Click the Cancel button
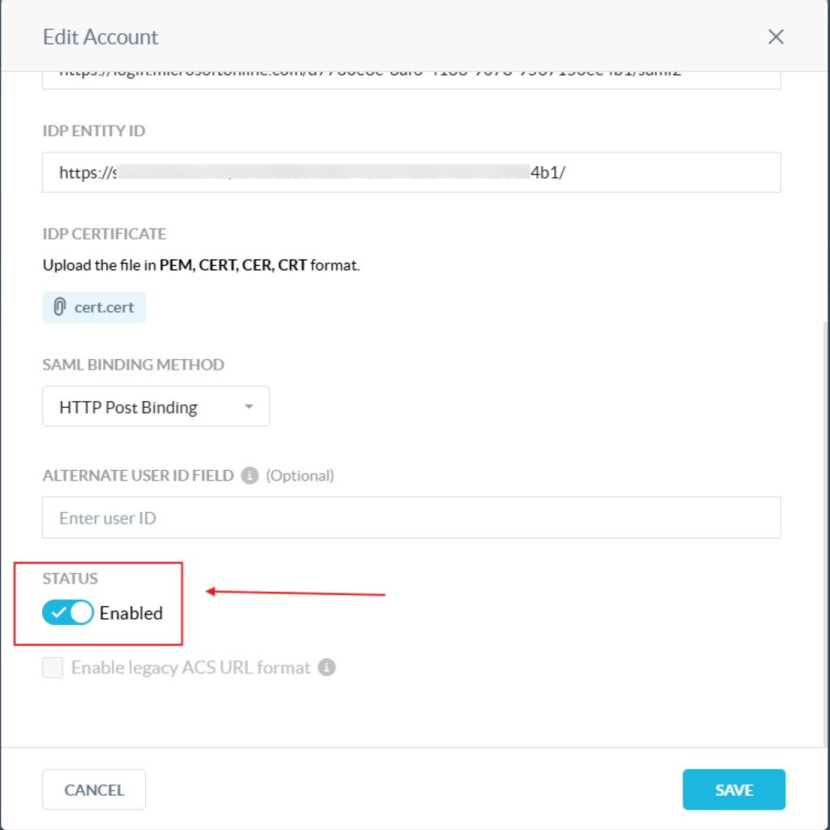Image resolution: width=830 pixels, height=830 pixels. pos(94,789)
